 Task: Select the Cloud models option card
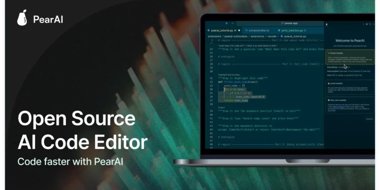(x=350, y=57)
